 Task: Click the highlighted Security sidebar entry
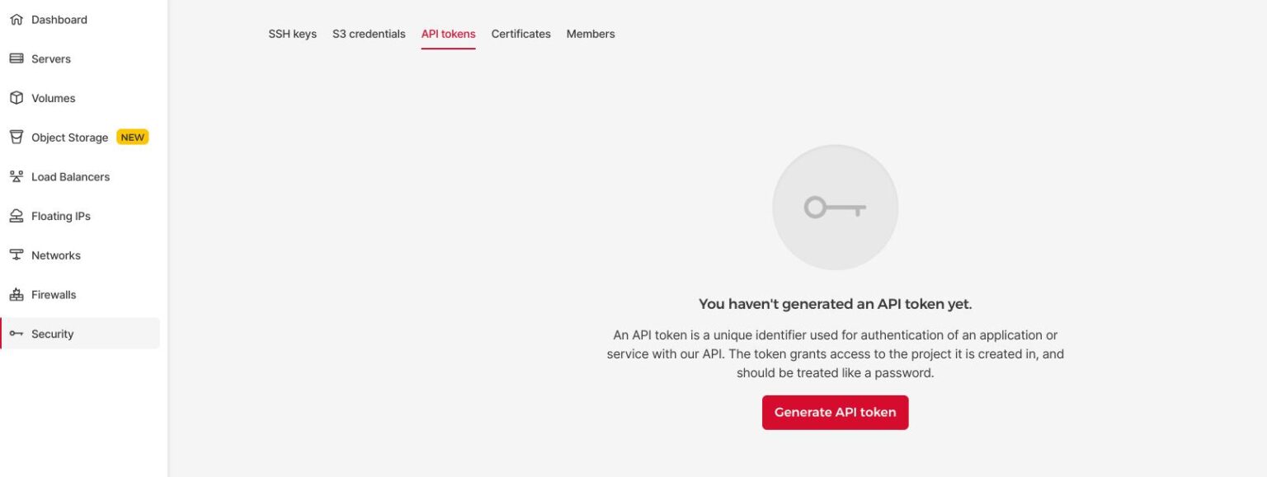tap(52, 334)
